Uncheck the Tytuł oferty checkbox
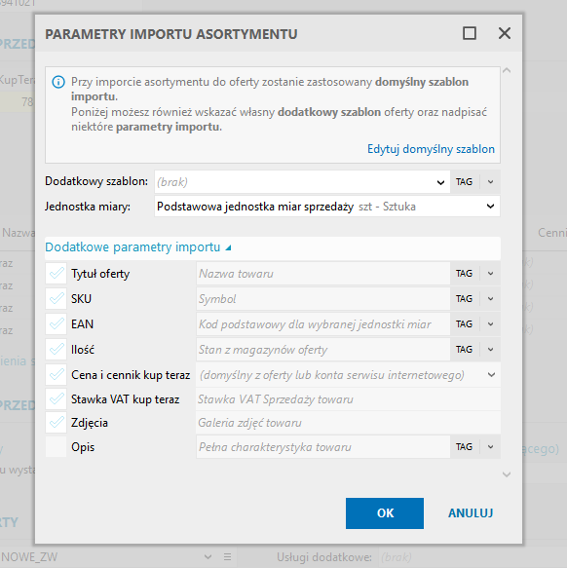The width and height of the screenshot is (567, 568). (x=57, y=274)
